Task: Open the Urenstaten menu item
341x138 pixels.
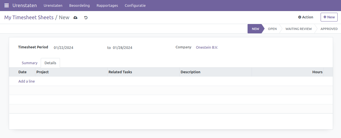Action: click(x=53, y=5)
